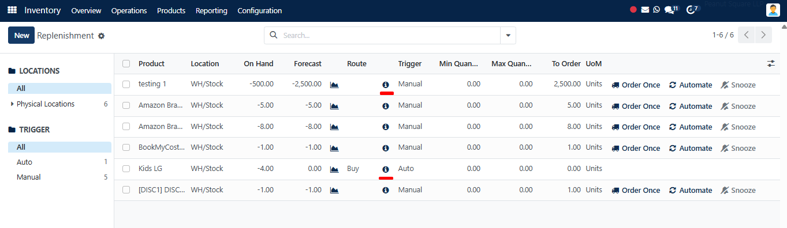Click the Inventory app title
This screenshot has width=787, height=228.
[x=43, y=10]
